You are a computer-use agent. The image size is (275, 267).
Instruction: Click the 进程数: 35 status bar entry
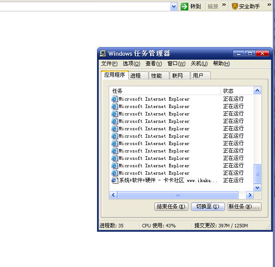[111, 226]
